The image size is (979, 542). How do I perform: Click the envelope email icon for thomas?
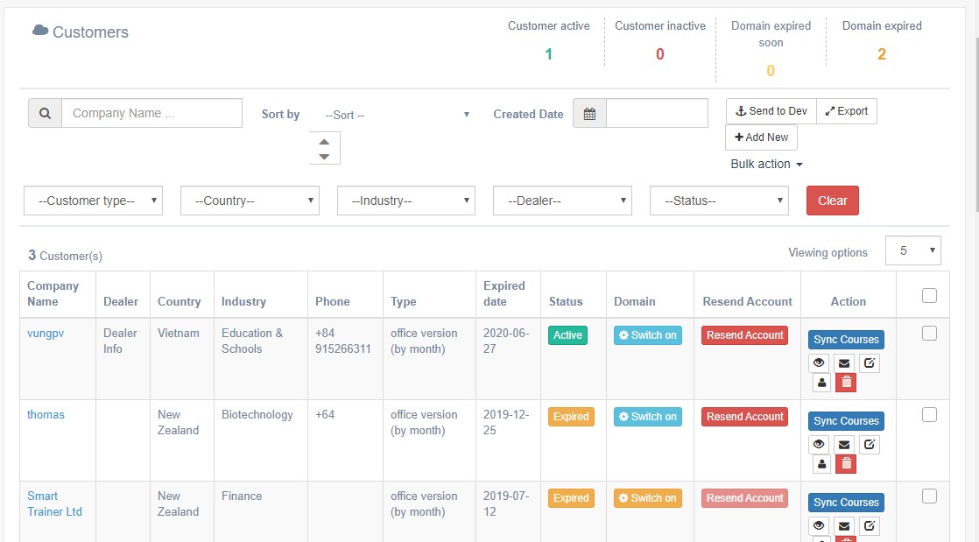[844, 444]
